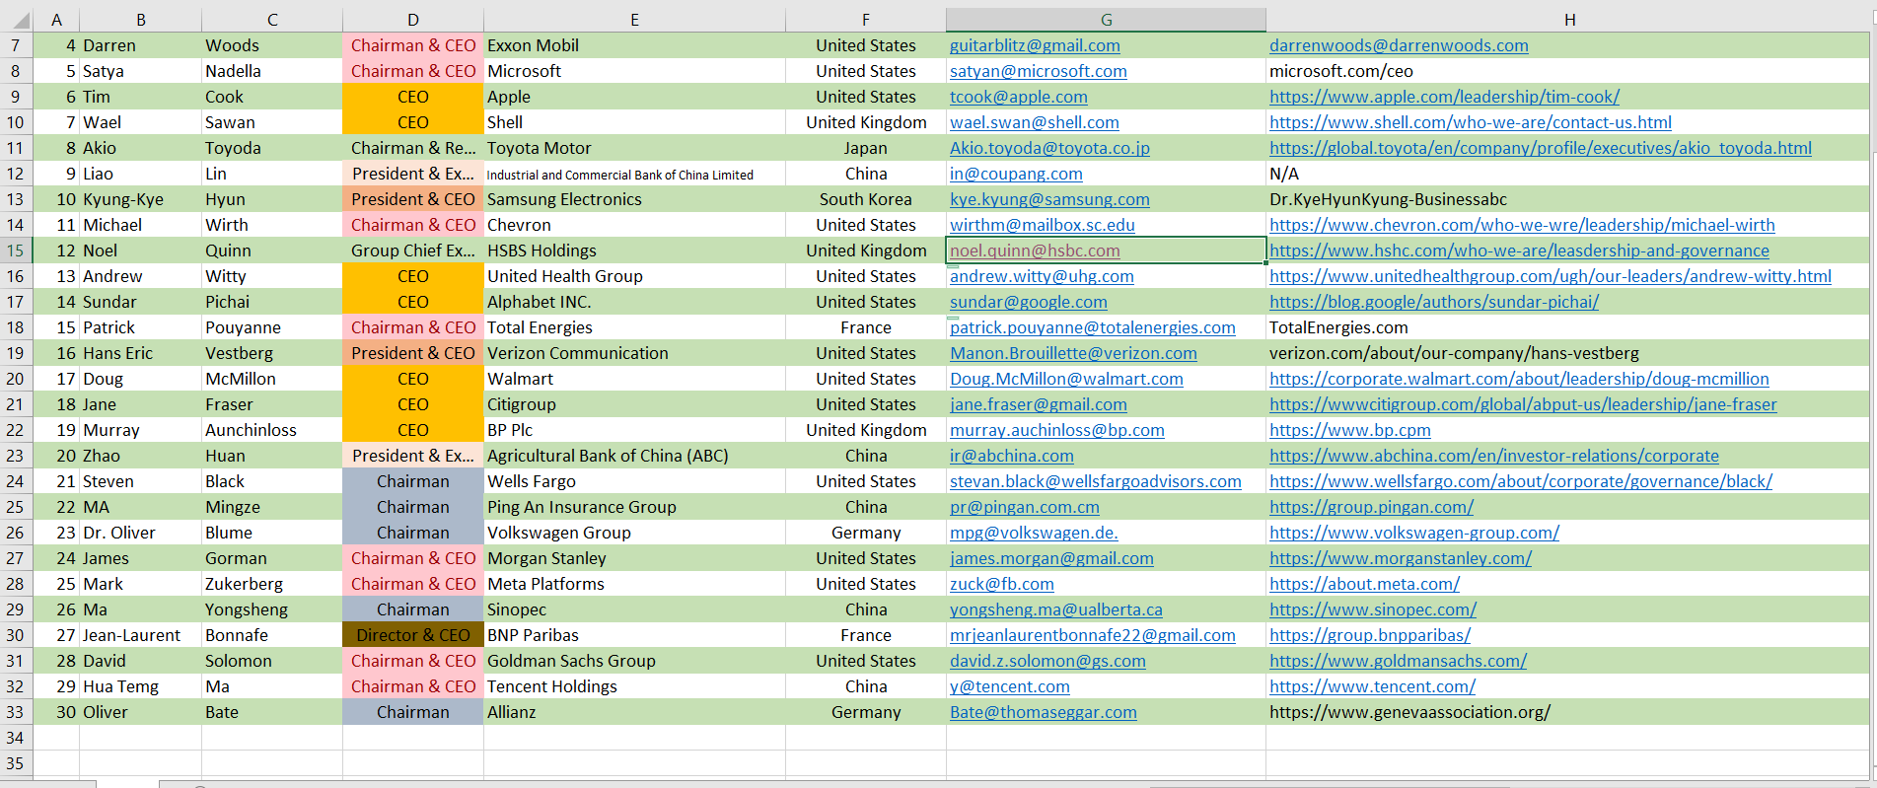Open the sundar@google.com email link
Screen dimensions: 1877x788
[x=1028, y=302]
